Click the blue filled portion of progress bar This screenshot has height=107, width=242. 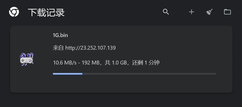[67, 74]
